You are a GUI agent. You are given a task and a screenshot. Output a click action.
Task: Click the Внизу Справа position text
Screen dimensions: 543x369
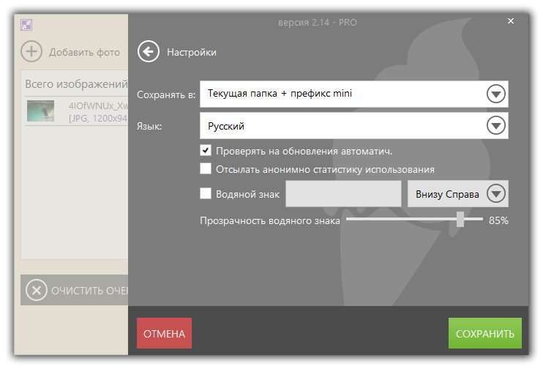[447, 194]
